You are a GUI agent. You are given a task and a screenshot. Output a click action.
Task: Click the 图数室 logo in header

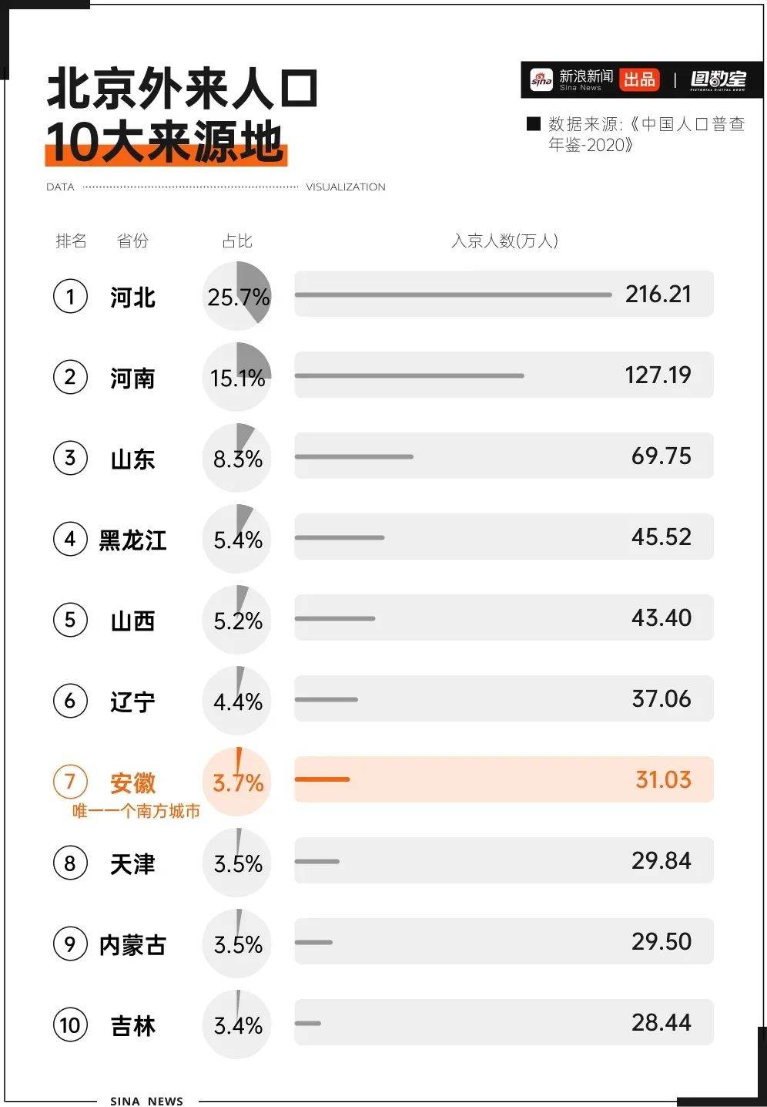point(718,79)
